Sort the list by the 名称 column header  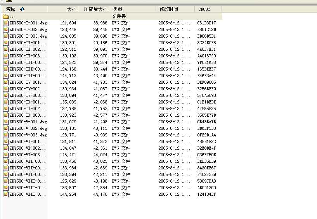(x=24, y=9)
